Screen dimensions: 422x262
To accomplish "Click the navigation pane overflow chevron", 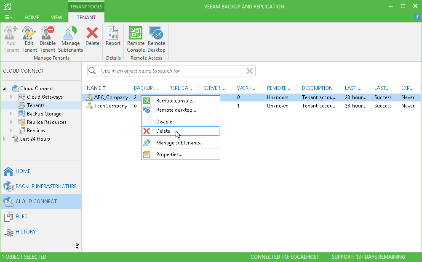I will (x=77, y=246).
